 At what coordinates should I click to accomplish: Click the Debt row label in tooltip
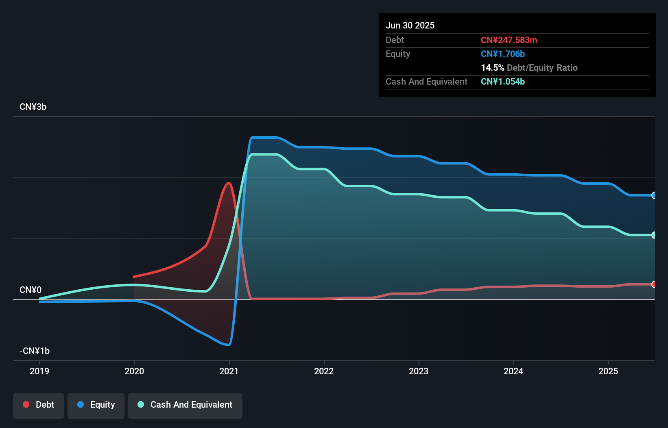pos(395,40)
